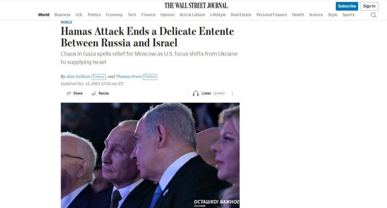Open the Personal Finance section

(x=271, y=15)
